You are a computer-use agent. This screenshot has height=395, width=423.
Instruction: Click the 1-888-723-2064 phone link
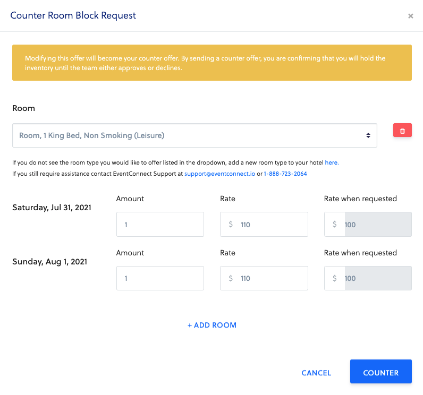(285, 174)
